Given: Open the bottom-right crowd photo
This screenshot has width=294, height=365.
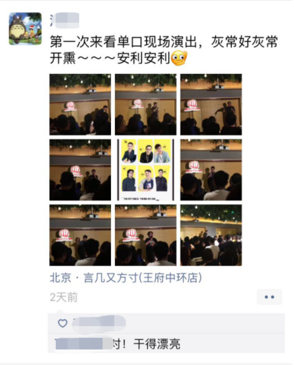Looking at the screenshot, I should tap(211, 235).
